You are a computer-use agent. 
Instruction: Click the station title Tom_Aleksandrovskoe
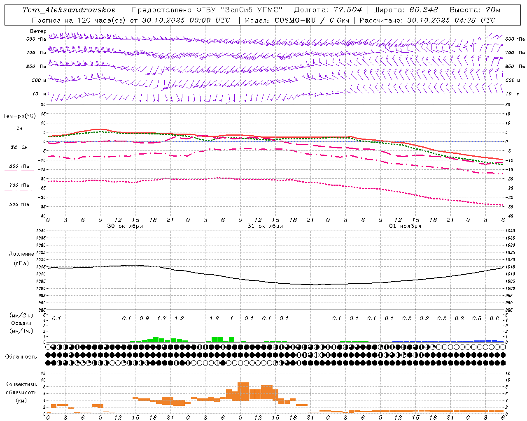[69, 10]
